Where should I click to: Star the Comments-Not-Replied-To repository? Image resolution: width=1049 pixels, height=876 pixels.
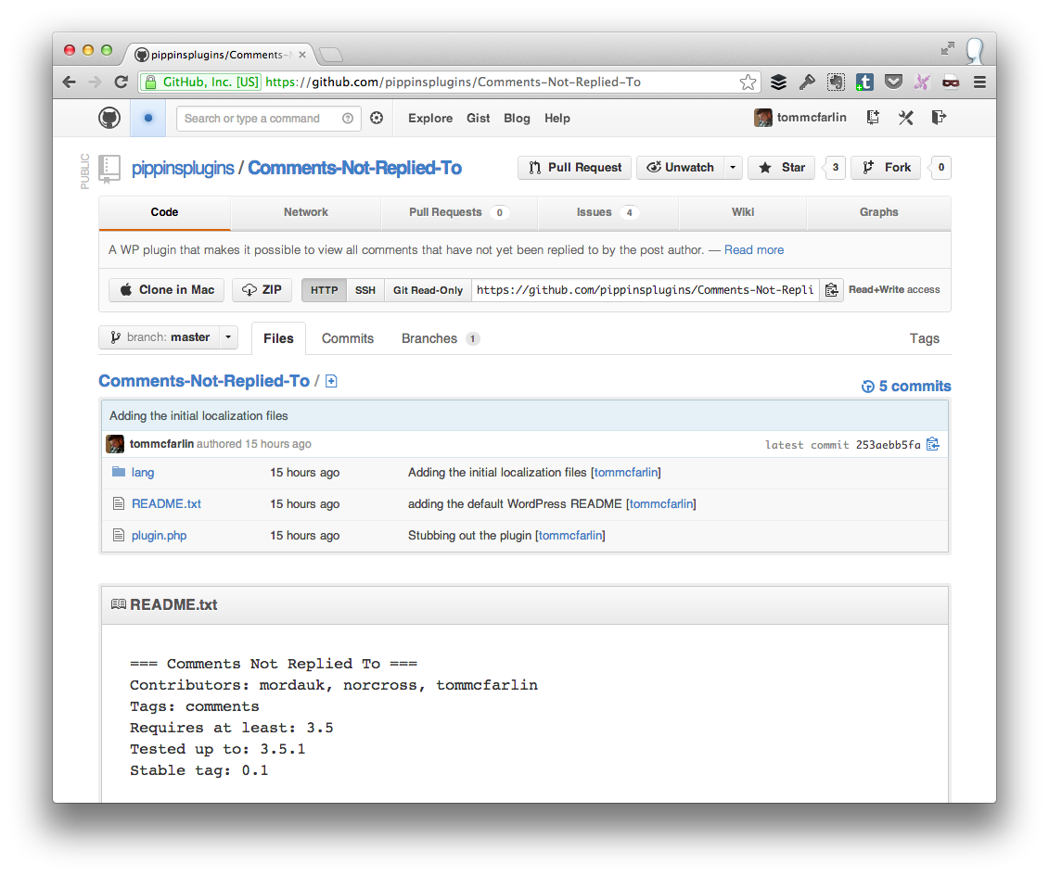780,168
